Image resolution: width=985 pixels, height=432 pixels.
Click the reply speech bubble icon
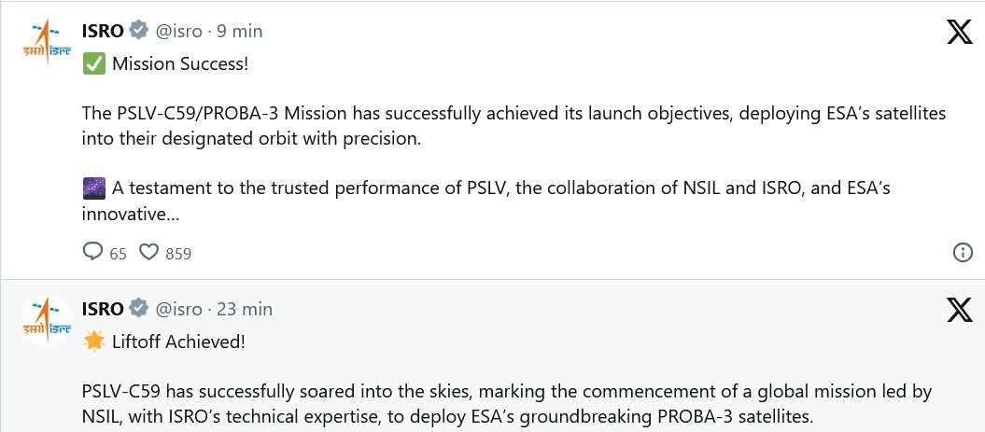point(92,252)
